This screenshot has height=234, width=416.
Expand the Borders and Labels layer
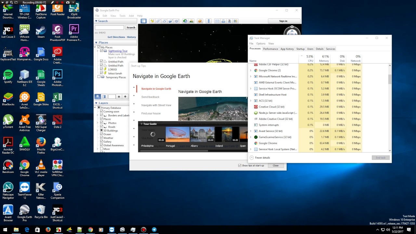click(x=97, y=115)
